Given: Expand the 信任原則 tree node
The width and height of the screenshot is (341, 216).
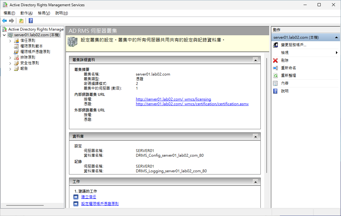Looking at the screenshot, I should tap(10, 41).
